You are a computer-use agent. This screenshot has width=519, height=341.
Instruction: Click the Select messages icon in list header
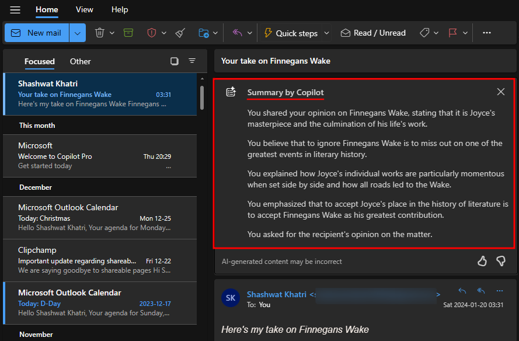tap(175, 61)
